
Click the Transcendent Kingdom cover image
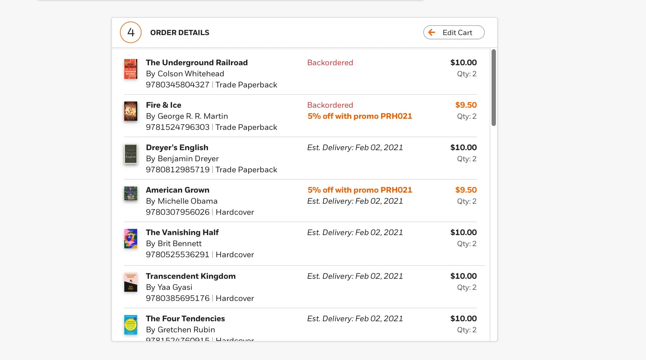(131, 282)
